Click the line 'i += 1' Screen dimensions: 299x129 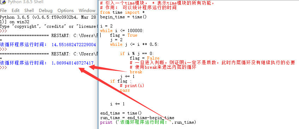point(117,104)
